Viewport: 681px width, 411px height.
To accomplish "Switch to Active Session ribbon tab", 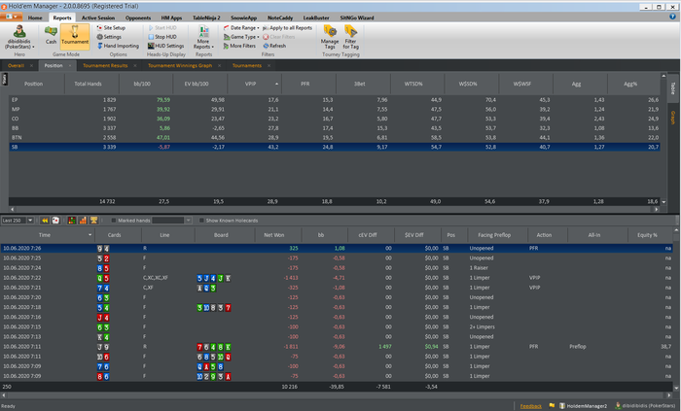I will pos(98,17).
